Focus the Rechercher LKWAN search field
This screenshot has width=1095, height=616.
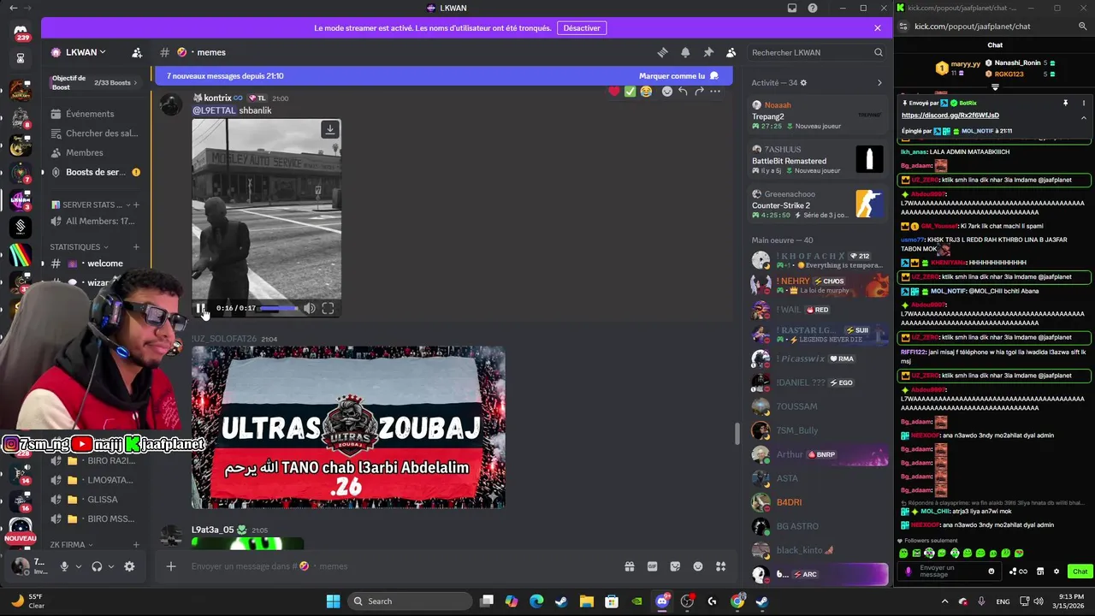tap(816, 52)
